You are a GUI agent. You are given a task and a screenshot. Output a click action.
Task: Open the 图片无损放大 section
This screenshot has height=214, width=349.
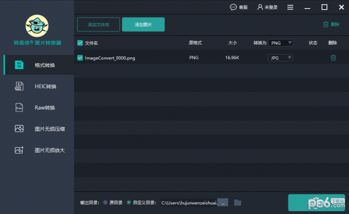point(39,150)
